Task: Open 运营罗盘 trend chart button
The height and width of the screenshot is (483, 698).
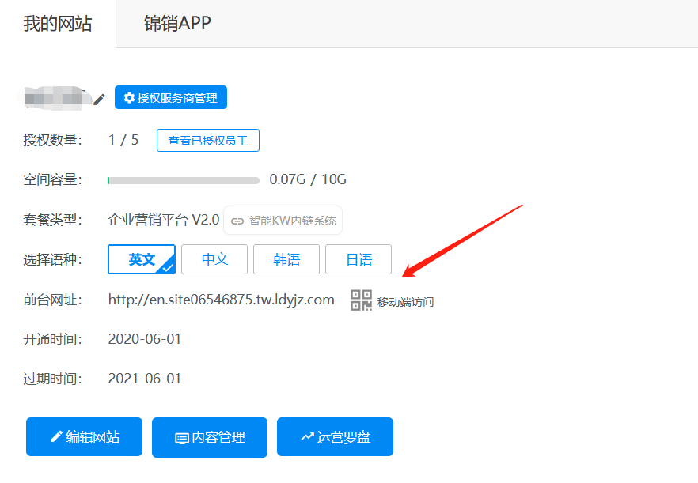Action: 335,437
